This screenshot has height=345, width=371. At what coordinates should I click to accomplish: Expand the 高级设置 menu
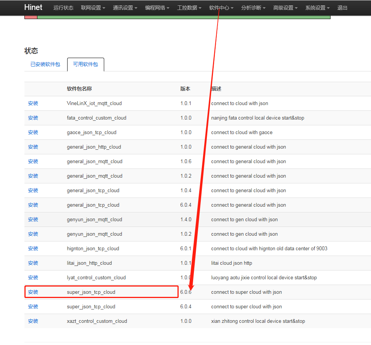(285, 8)
